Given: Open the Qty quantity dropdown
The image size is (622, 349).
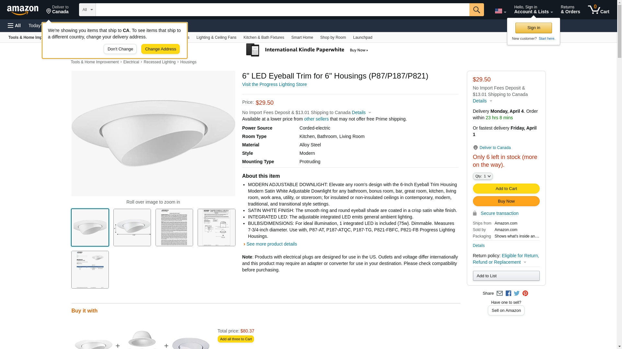Looking at the screenshot, I should click(x=482, y=176).
